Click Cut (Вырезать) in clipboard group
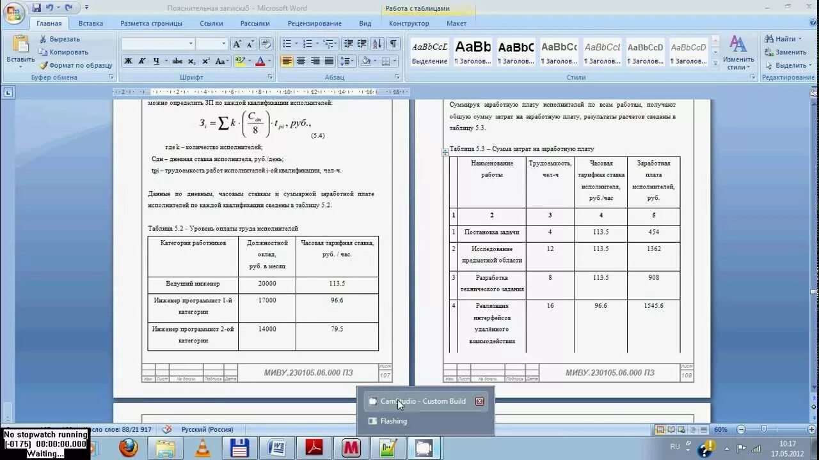 point(59,39)
